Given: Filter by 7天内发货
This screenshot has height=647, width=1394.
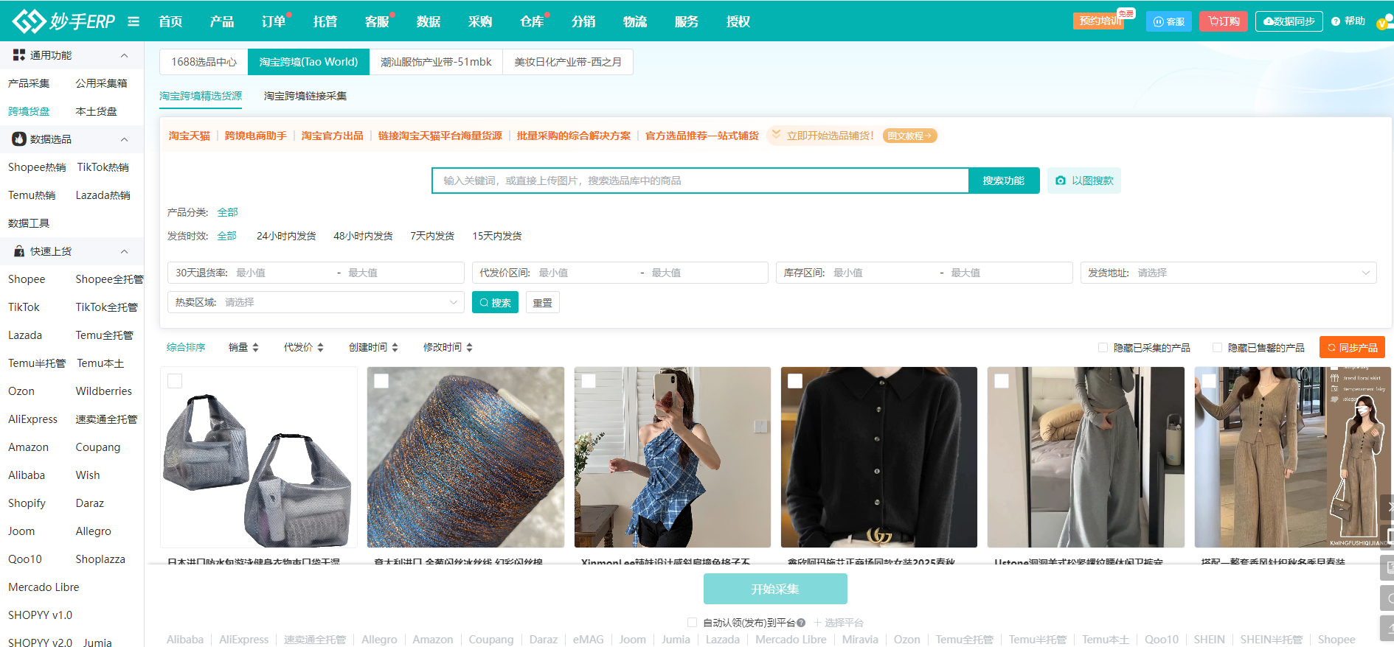Looking at the screenshot, I should click(x=432, y=236).
